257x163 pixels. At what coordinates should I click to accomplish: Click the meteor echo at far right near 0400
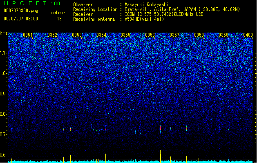tap(242, 129)
